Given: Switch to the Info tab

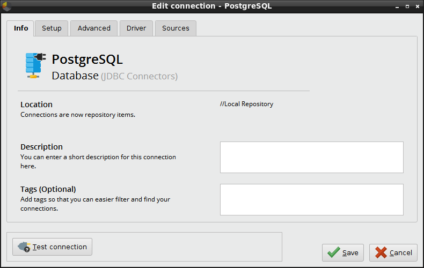Looking at the screenshot, I should click(x=21, y=28).
